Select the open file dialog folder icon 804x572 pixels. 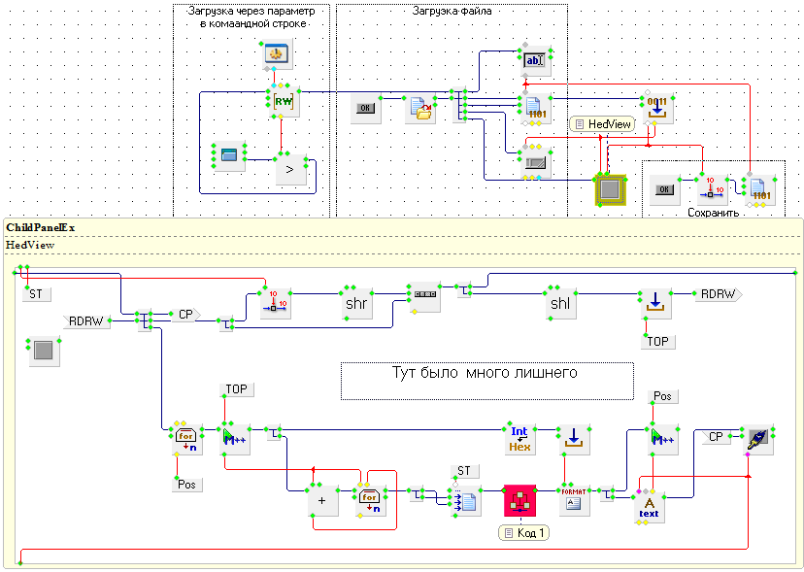[x=420, y=109]
